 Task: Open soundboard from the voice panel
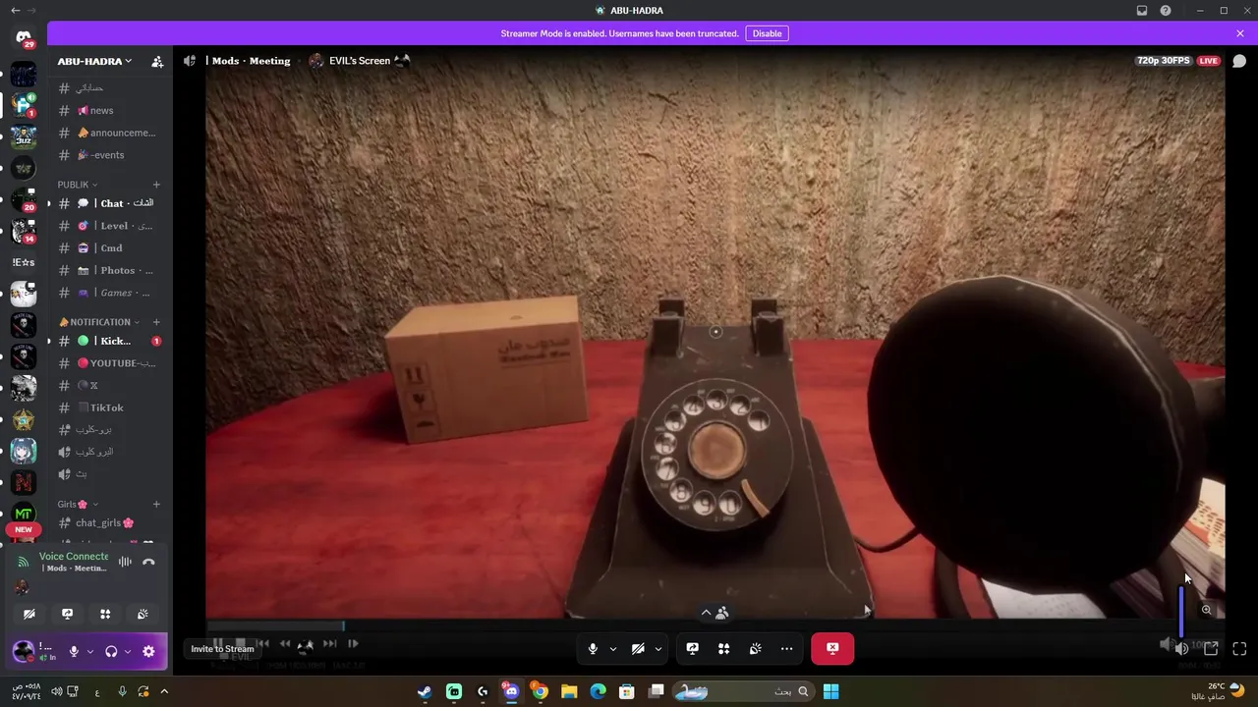click(x=143, y=614)
